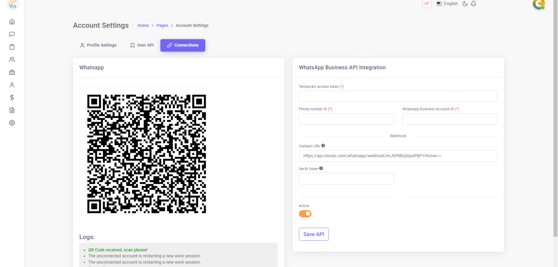Open notifications bell icon

(473, 4)
